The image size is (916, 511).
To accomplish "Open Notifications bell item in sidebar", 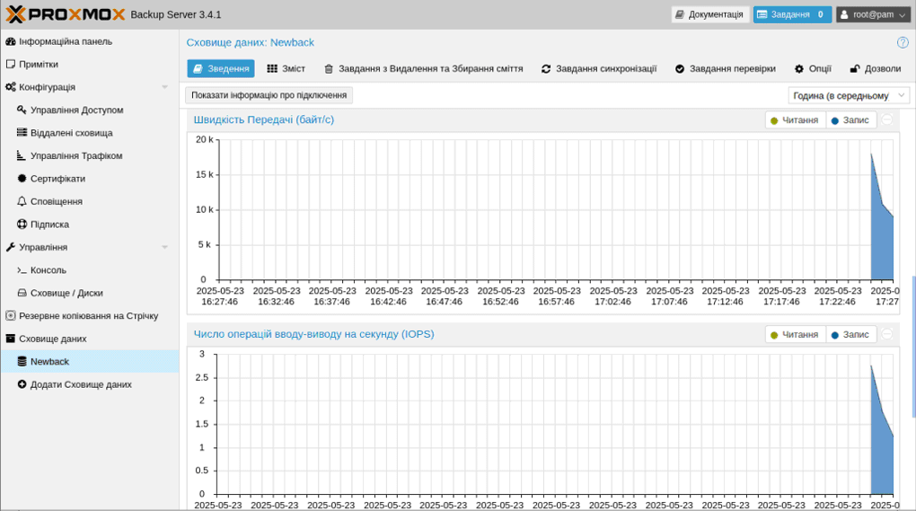I will point(22,202).
